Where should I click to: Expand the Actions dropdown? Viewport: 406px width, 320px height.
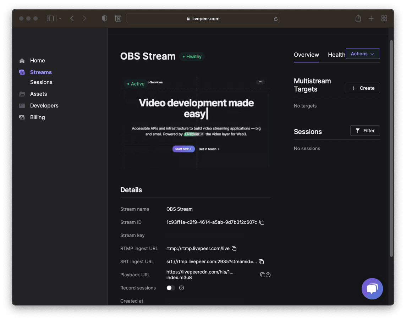click(x=362, y=54)
